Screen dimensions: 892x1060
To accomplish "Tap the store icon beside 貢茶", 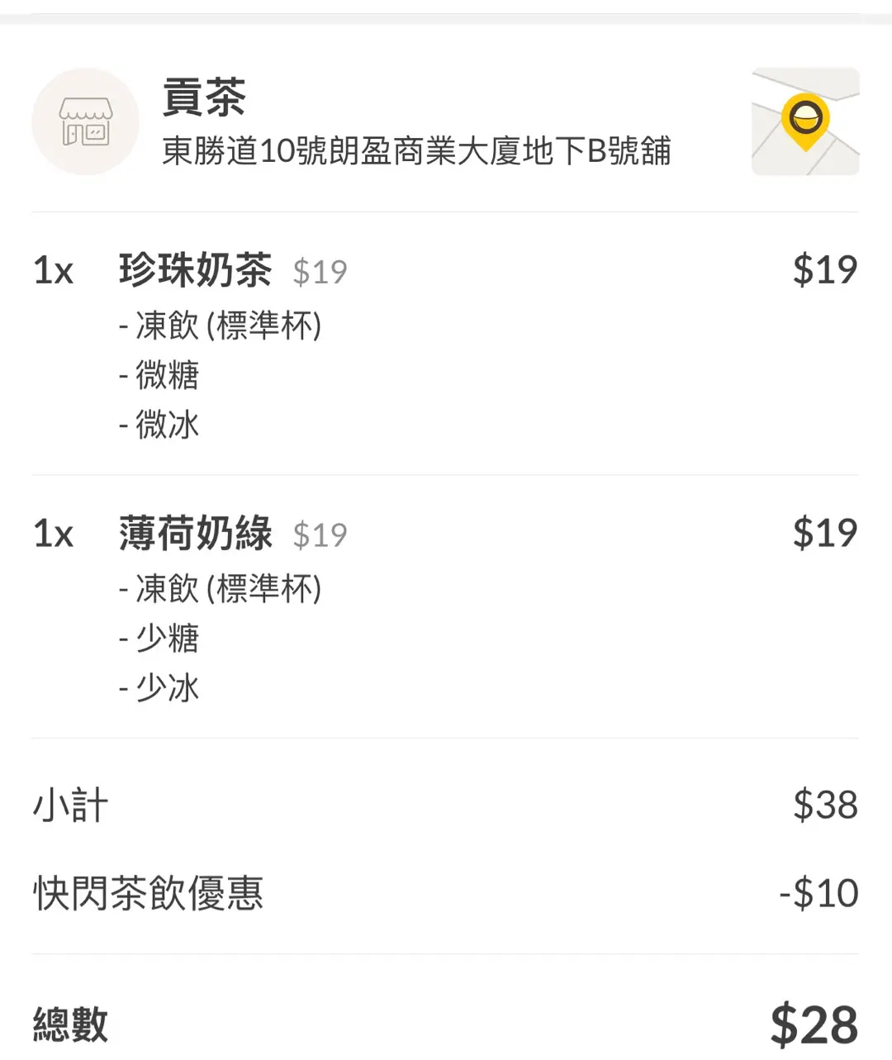I will tap(85, 121).
